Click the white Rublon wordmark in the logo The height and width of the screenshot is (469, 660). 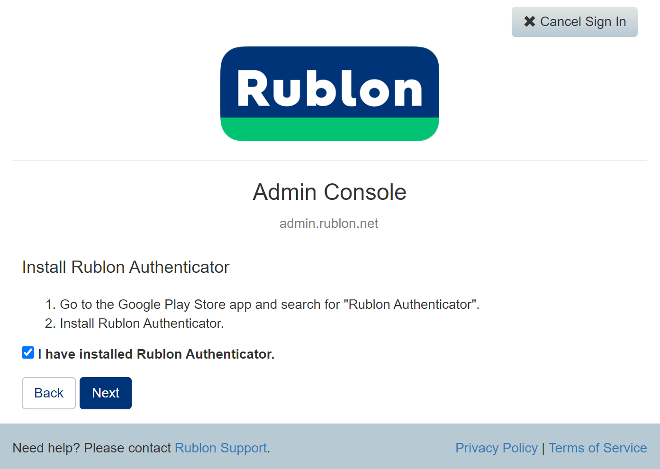click(x=329, y=88)
